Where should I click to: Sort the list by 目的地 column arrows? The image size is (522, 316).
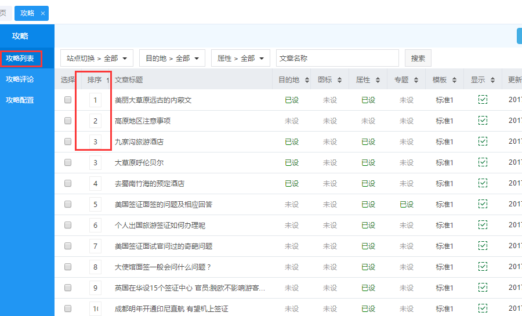click(306, 80)
